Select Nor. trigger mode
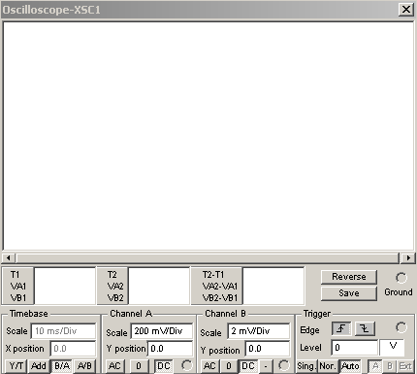Viewport: 417px width, 374px height. [328, 366]
